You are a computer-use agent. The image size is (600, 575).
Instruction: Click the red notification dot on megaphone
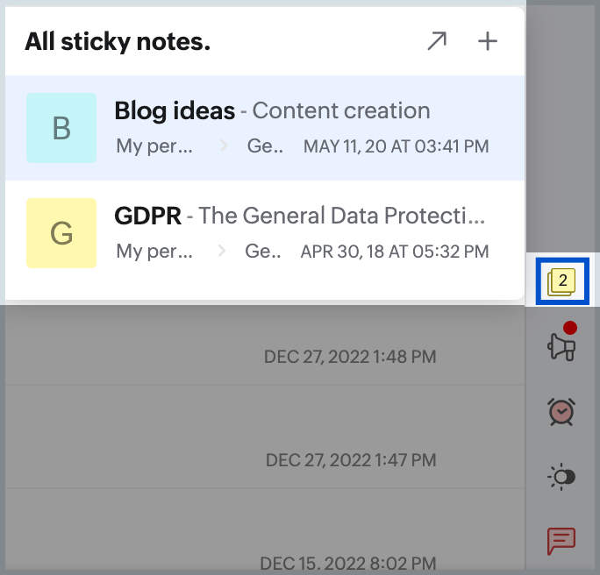[570, 328]
